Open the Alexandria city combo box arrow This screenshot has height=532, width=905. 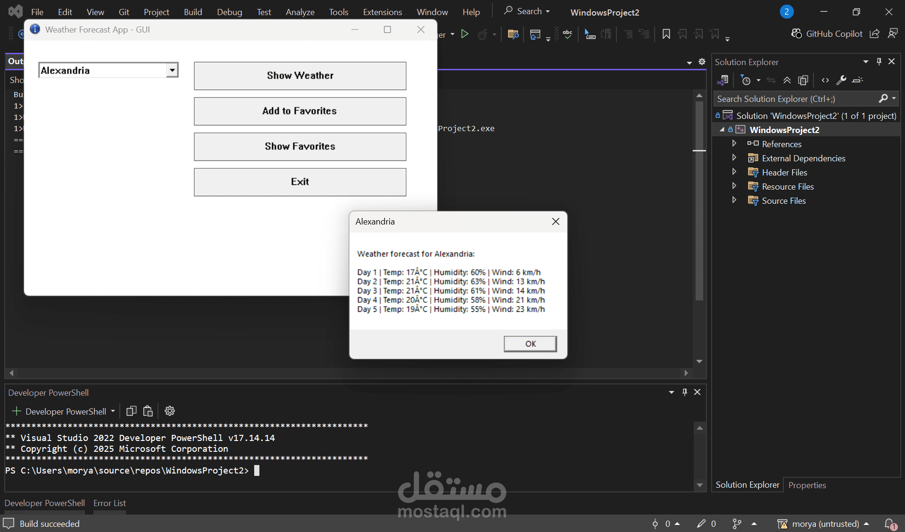coord(172,70)
